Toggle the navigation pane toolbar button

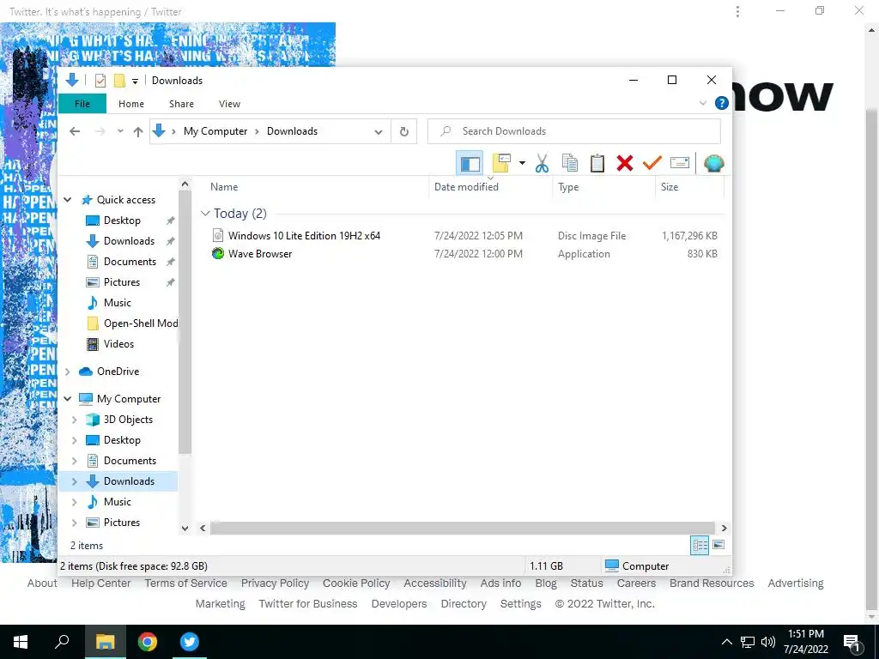tap(470, 163)
